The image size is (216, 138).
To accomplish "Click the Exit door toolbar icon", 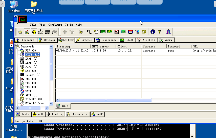I will (x=168, y=32).
